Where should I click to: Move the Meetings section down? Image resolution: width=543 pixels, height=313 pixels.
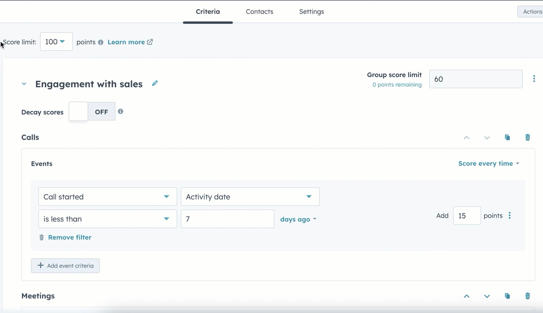tap(487, 296)
